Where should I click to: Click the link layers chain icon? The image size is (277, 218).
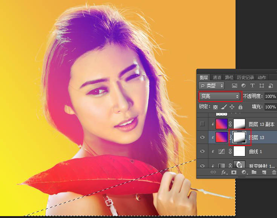(213, 172)
